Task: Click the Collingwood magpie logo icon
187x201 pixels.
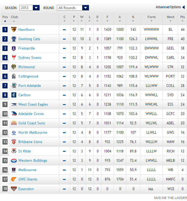Action: (14, 76)
